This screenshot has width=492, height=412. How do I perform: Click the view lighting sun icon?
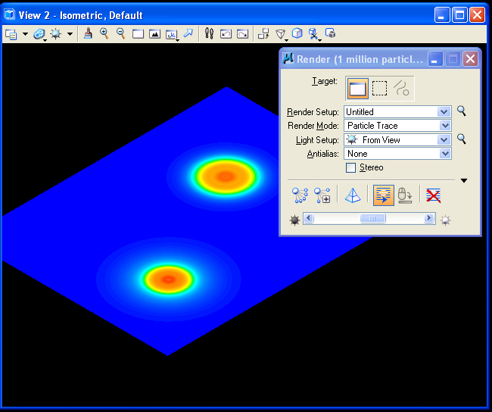56,33
